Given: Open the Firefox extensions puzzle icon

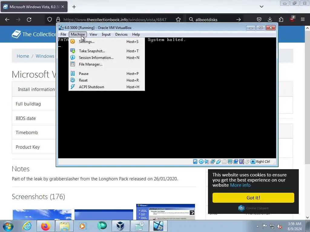Looking at the screenshot, I should tap(281, 19).
